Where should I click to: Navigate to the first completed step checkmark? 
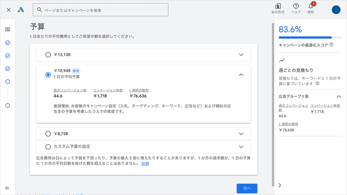click(x=7, y=43)
